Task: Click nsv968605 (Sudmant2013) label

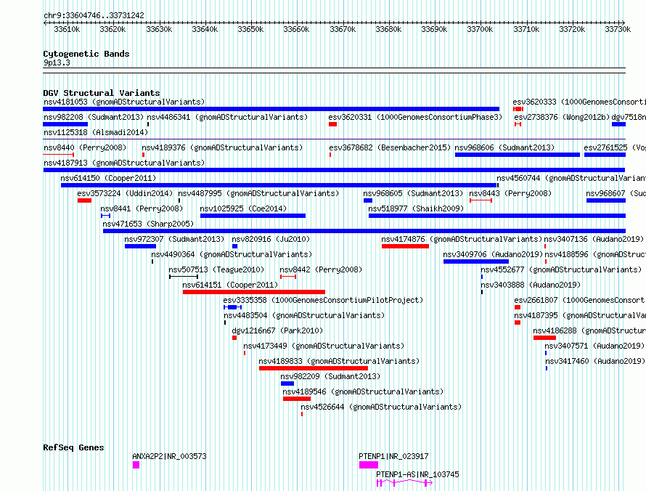Action: [413, 193]
